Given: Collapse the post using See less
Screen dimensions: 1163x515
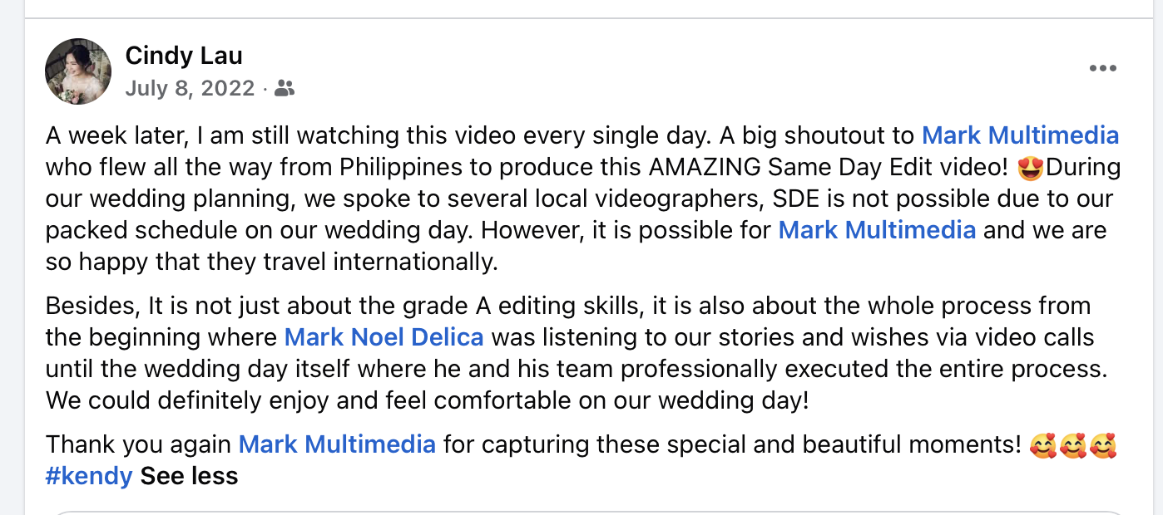Looking at the screenshot, I should 189,476.
